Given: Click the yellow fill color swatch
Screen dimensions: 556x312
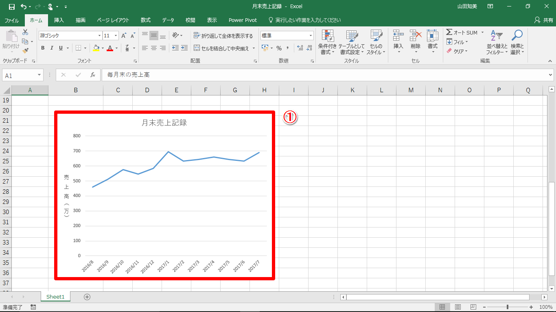Looking at the screenshot, I should pyautogui.click(x=96, y=48).
